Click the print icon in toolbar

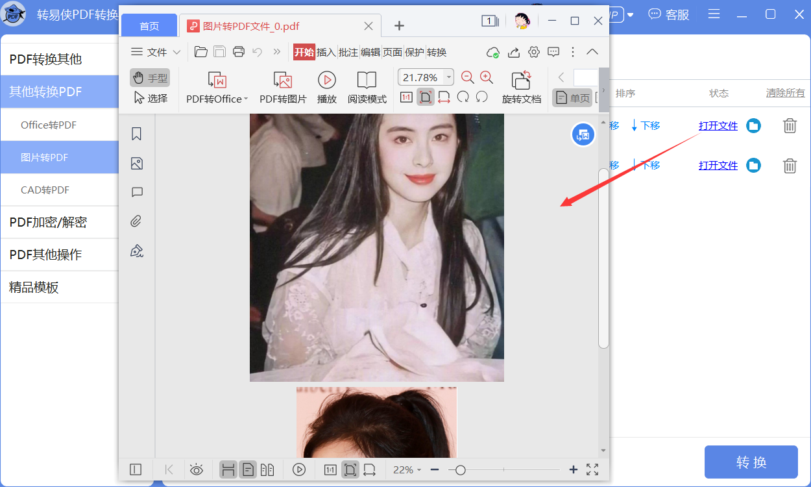(x=239, y=52)
